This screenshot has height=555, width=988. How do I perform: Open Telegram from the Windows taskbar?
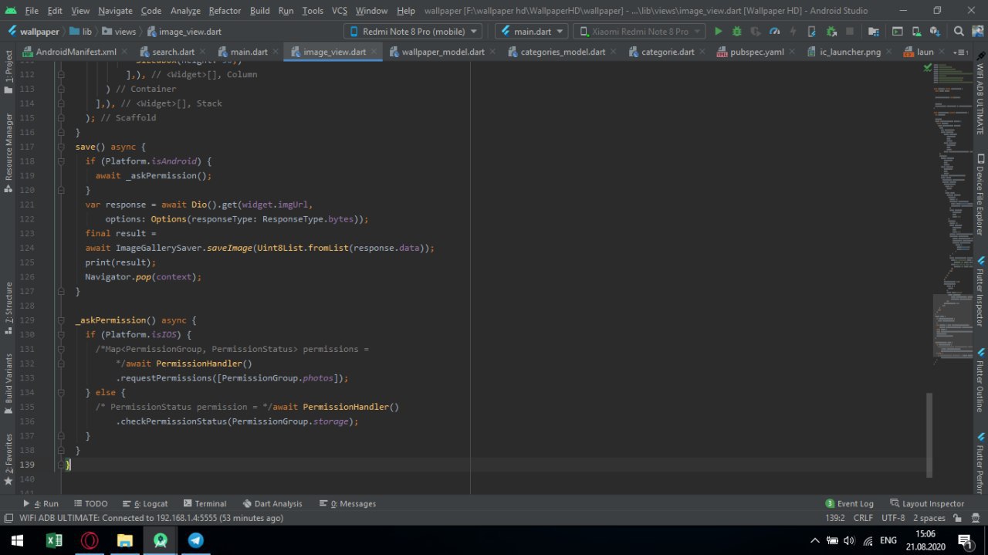pos(196,540)
